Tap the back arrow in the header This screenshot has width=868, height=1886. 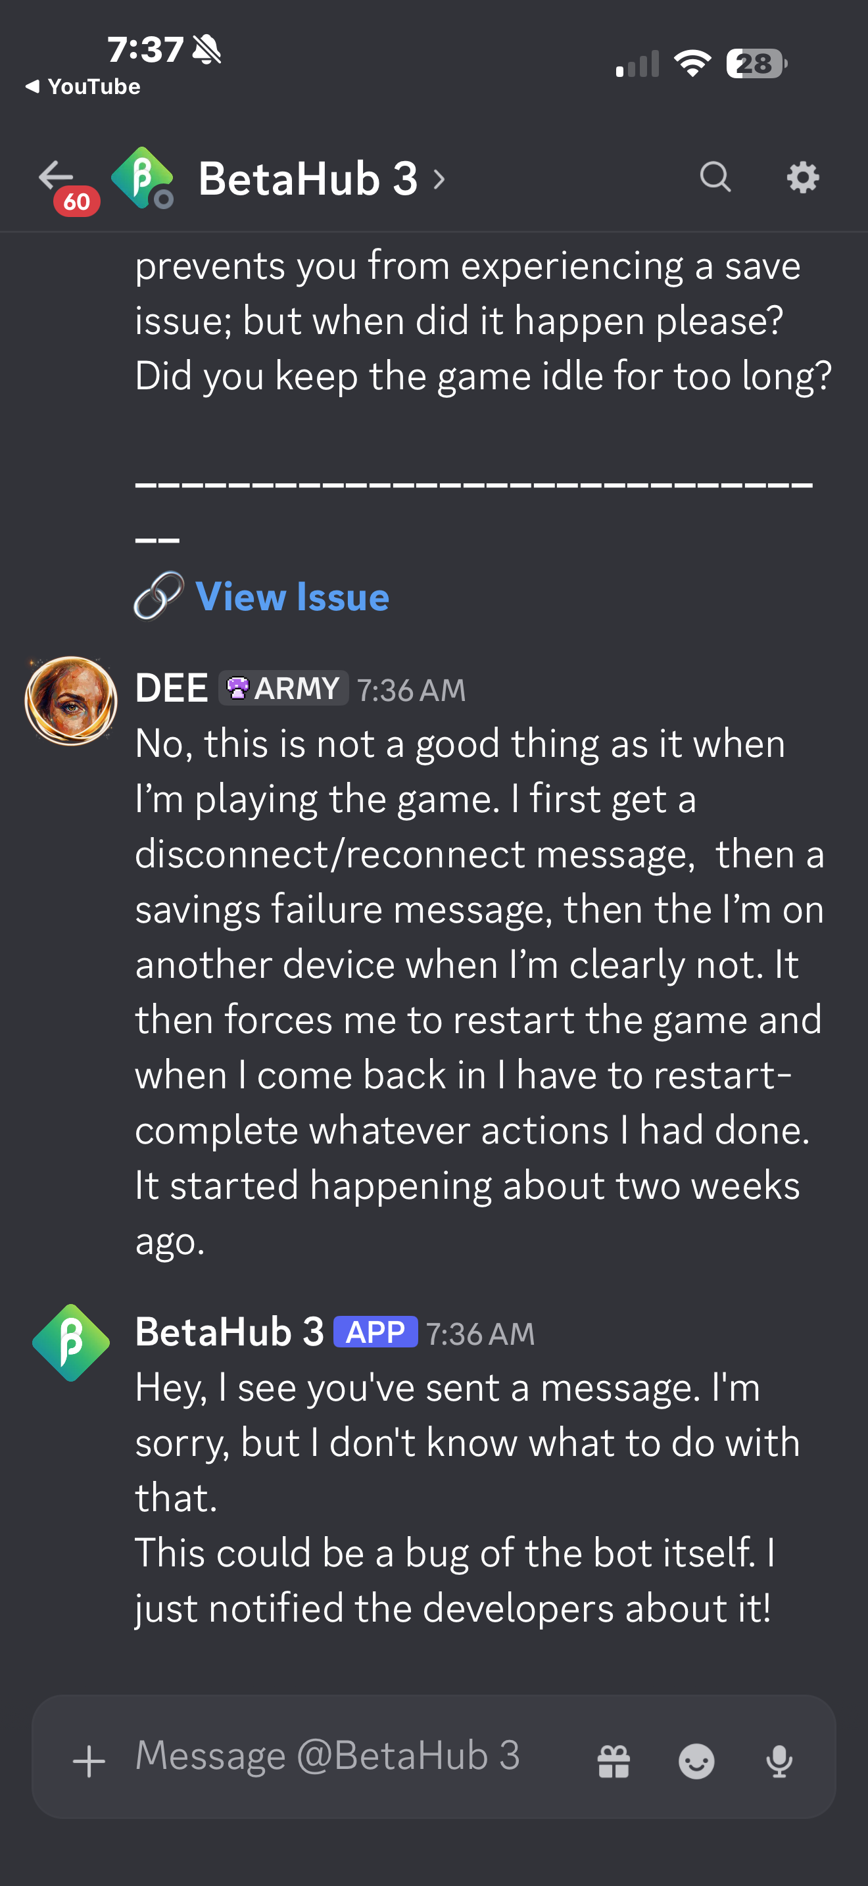(56, 176)
